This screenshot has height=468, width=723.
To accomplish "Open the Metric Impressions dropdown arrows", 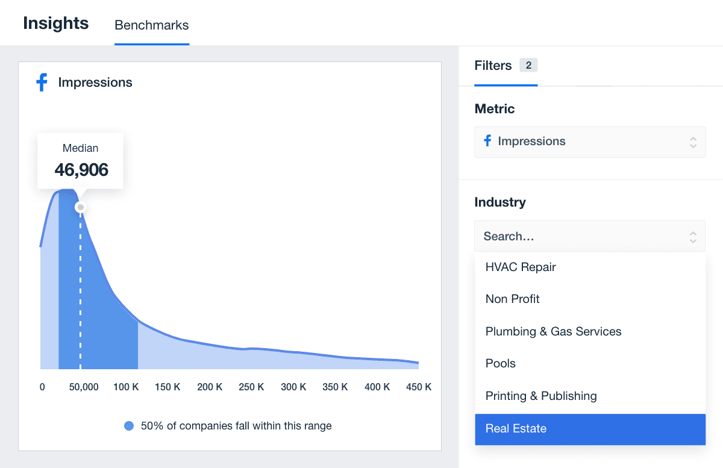I will point(693,142).
